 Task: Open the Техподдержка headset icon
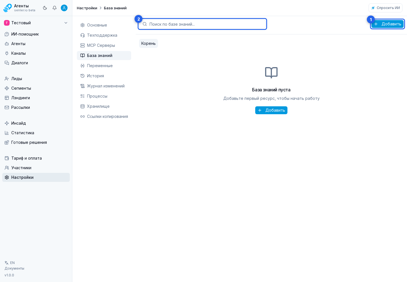coord(83,35)
